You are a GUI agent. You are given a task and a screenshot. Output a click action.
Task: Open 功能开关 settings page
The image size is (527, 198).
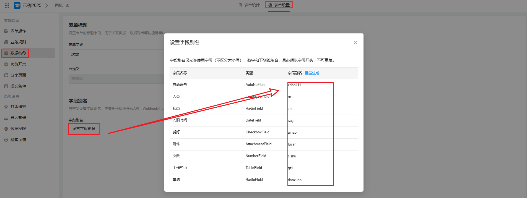coord(18,64)
